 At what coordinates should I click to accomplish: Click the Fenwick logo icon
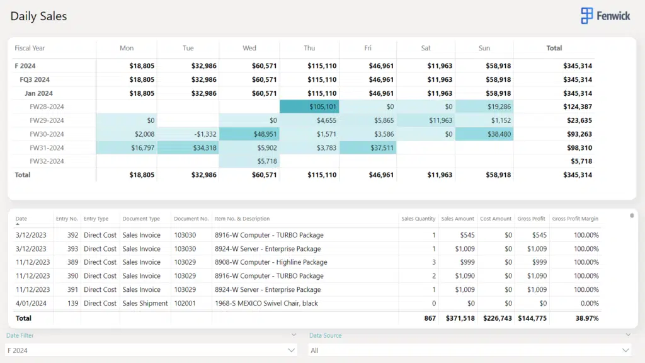[x=587, y=16]
